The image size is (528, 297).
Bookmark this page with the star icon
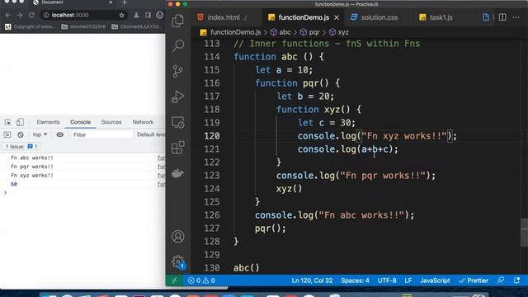121,15
